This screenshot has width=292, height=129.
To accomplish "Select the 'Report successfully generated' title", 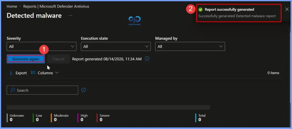I will tap(230, 9).
